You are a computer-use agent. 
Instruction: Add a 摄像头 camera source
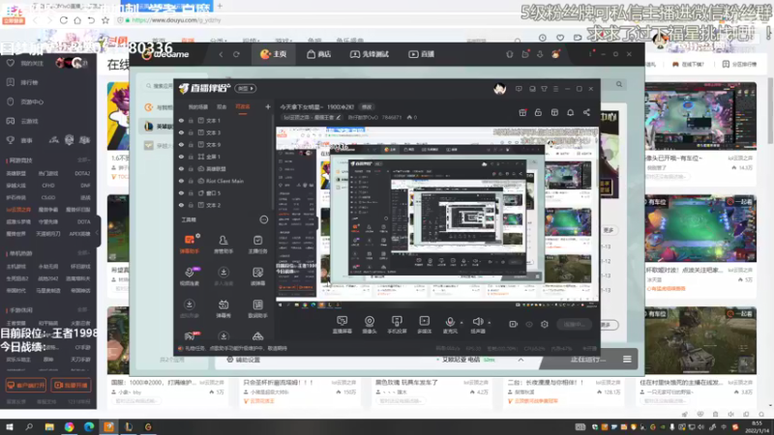pyautogui.click(x=370, y=325)
